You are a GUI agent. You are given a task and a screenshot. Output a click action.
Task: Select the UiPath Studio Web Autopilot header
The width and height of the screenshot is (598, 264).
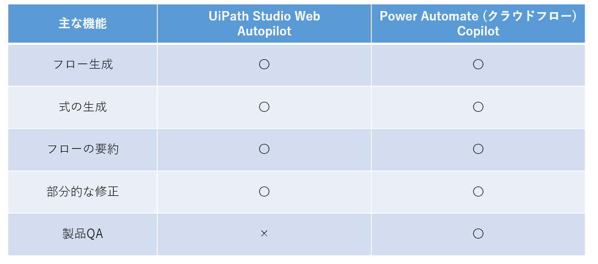tap(264, 24)
